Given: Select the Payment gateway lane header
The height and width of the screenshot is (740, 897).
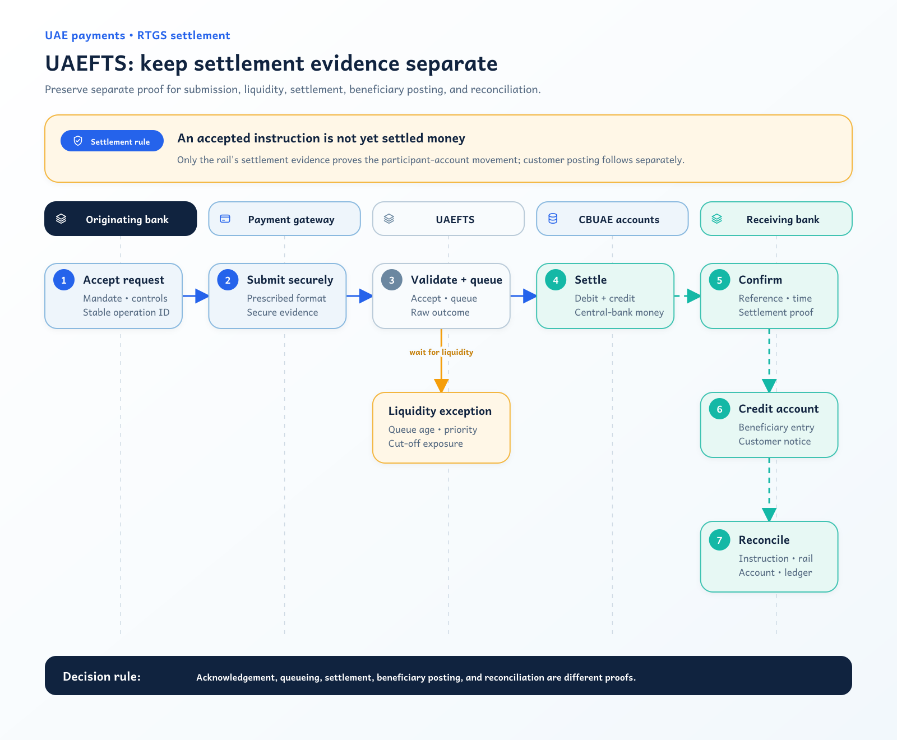Looking at the screenshot, I should [284, 219].
